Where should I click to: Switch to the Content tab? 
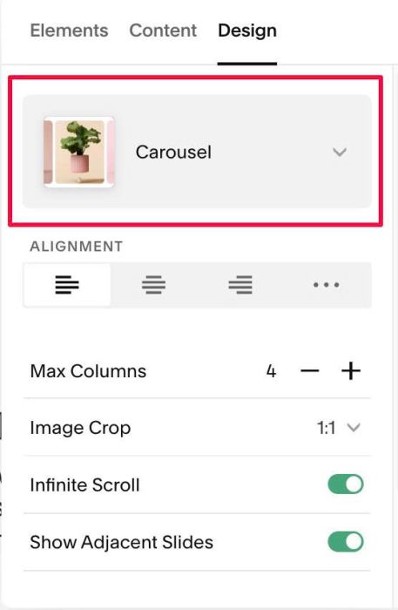[x=163, y=30]
